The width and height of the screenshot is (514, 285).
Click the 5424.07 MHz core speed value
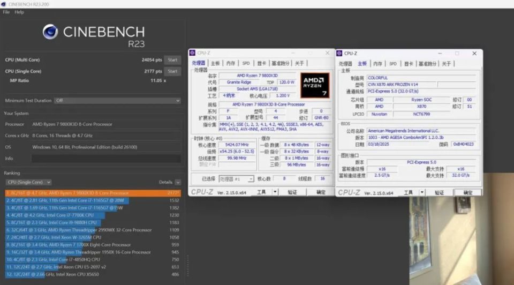pyautogui.click(x=237, y=145)
